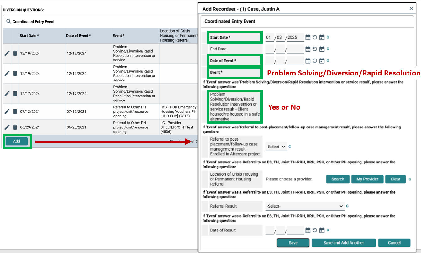Edit the 06/23/2021 event row with pencil icon
Viewport: 421px width, 253px height.
pyautogui.click(x=7, y=127)
